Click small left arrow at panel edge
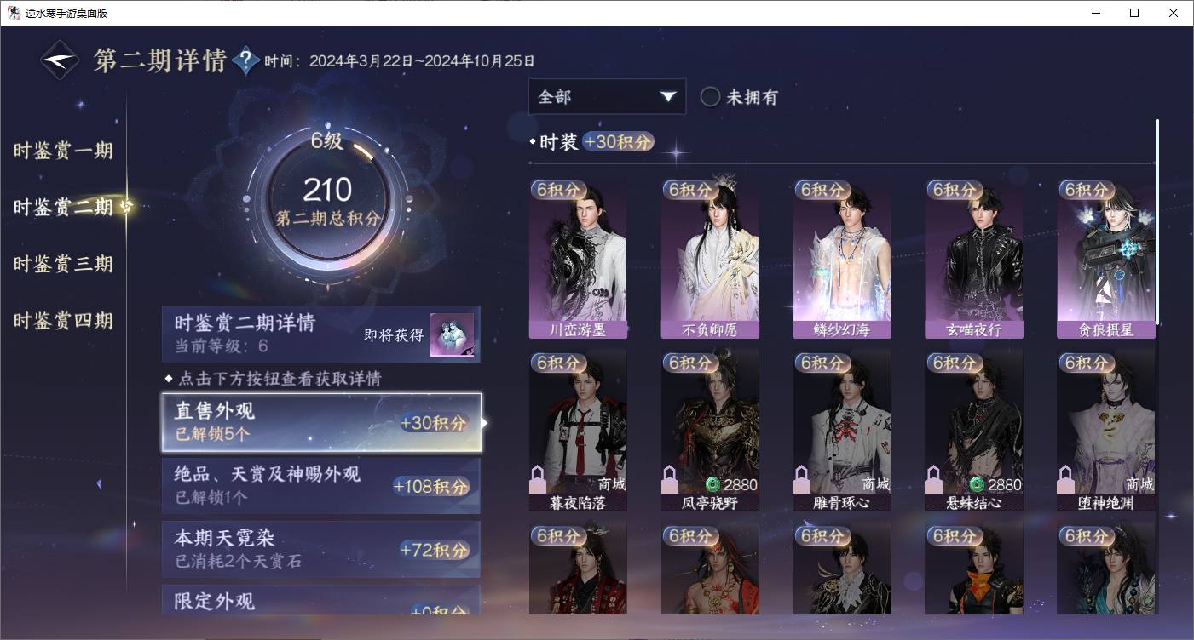This screenshot has width=1194, height=640. (98, 483)
